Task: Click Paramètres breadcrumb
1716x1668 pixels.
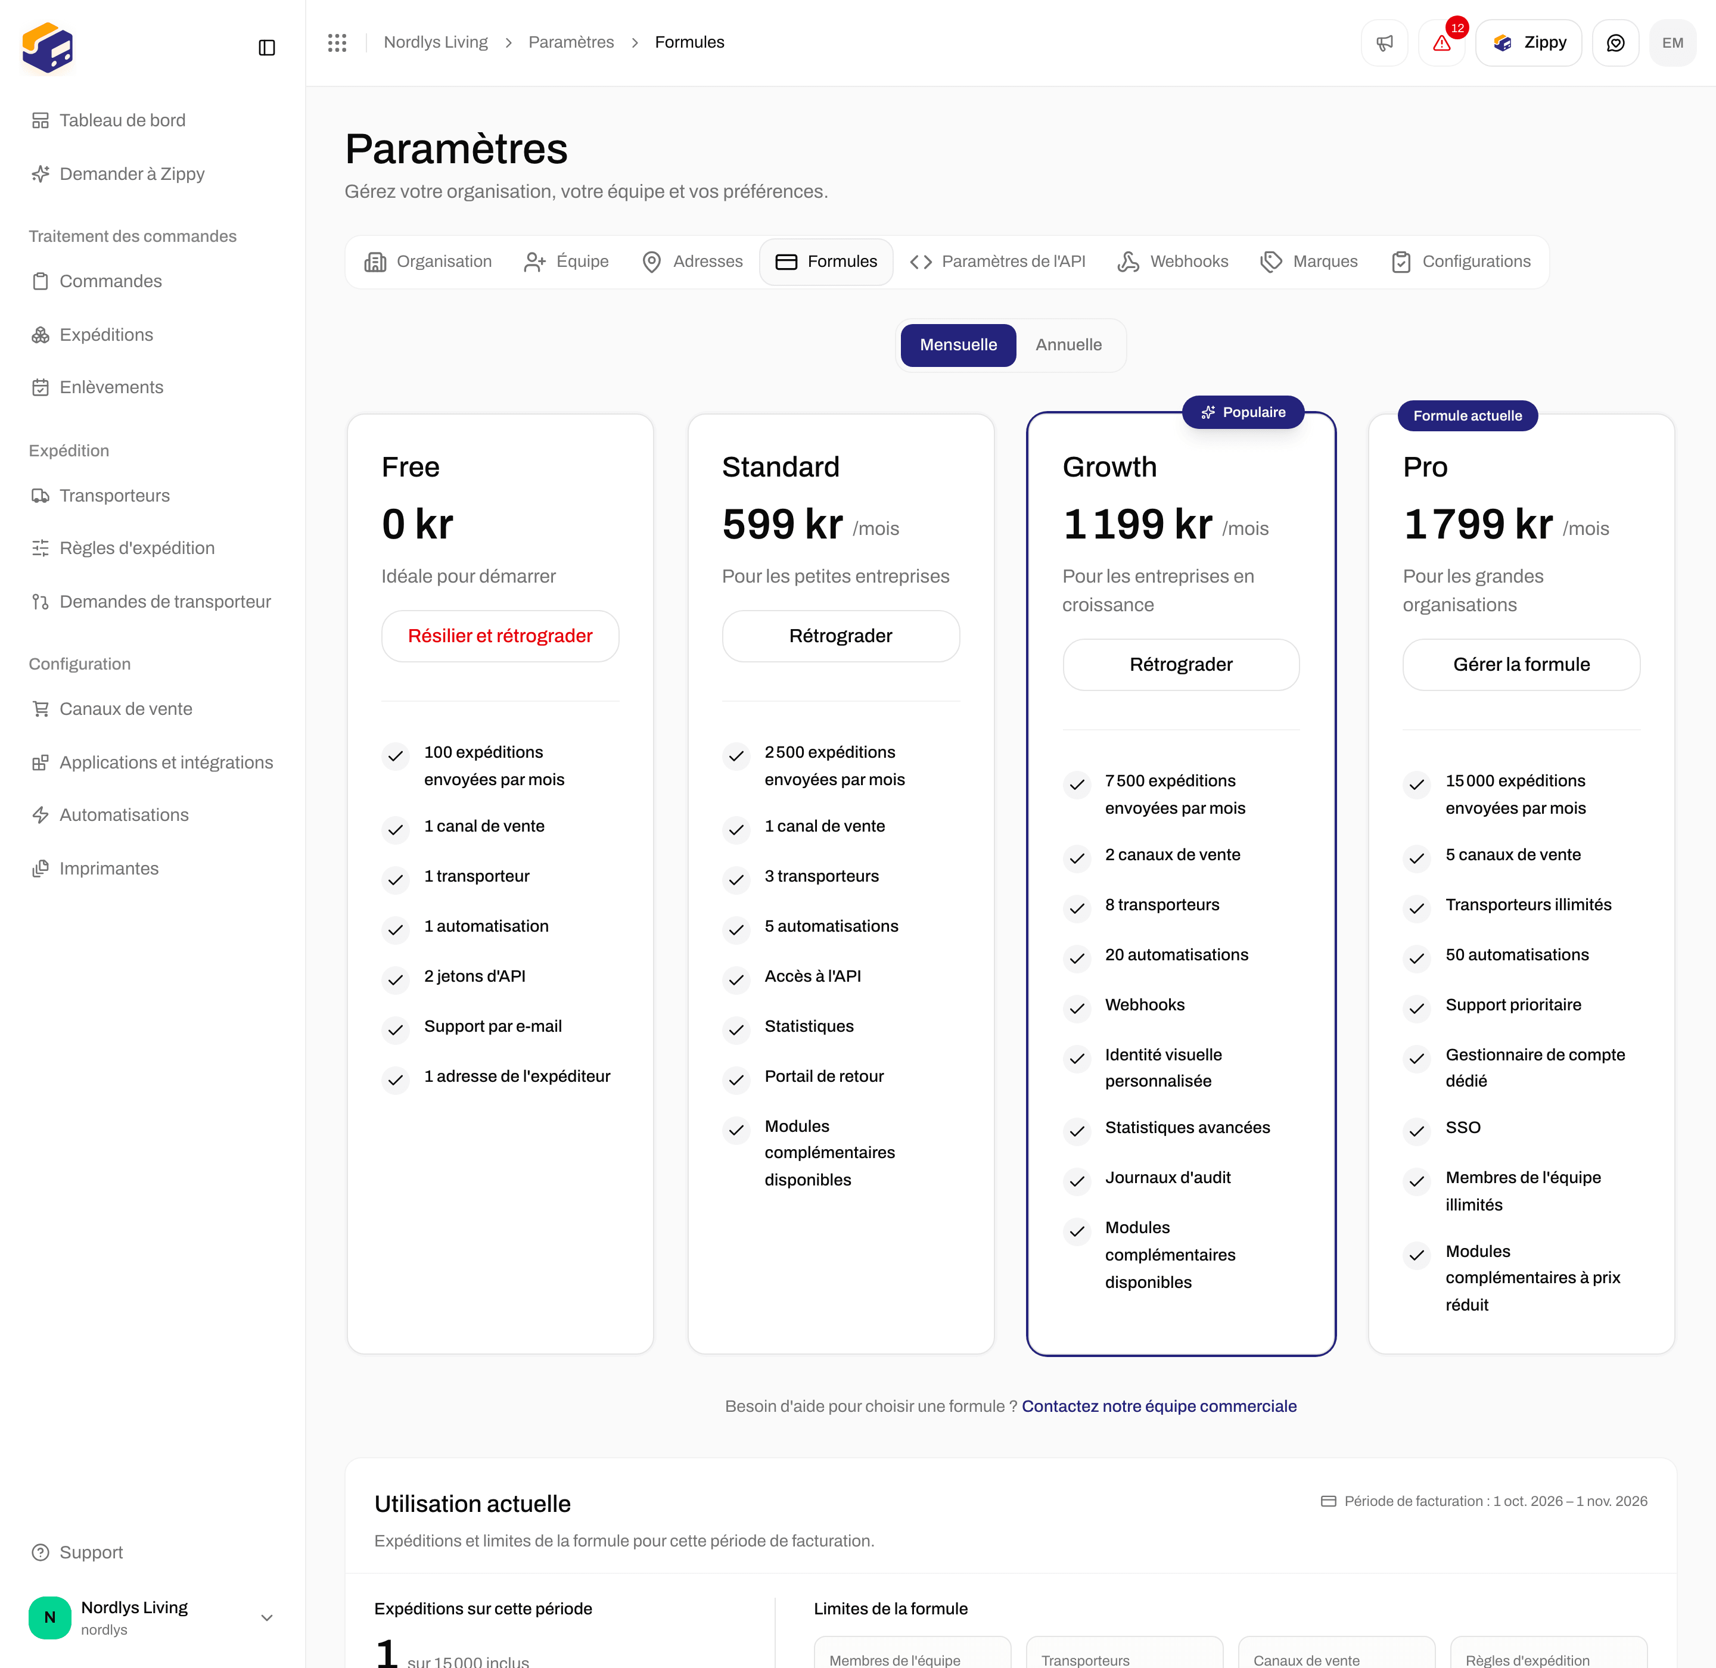Action: pos(571,42)
